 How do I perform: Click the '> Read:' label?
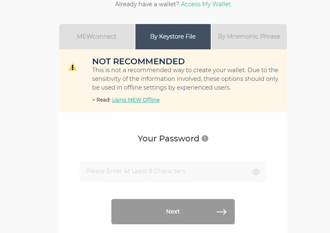[x=101, y=100]
